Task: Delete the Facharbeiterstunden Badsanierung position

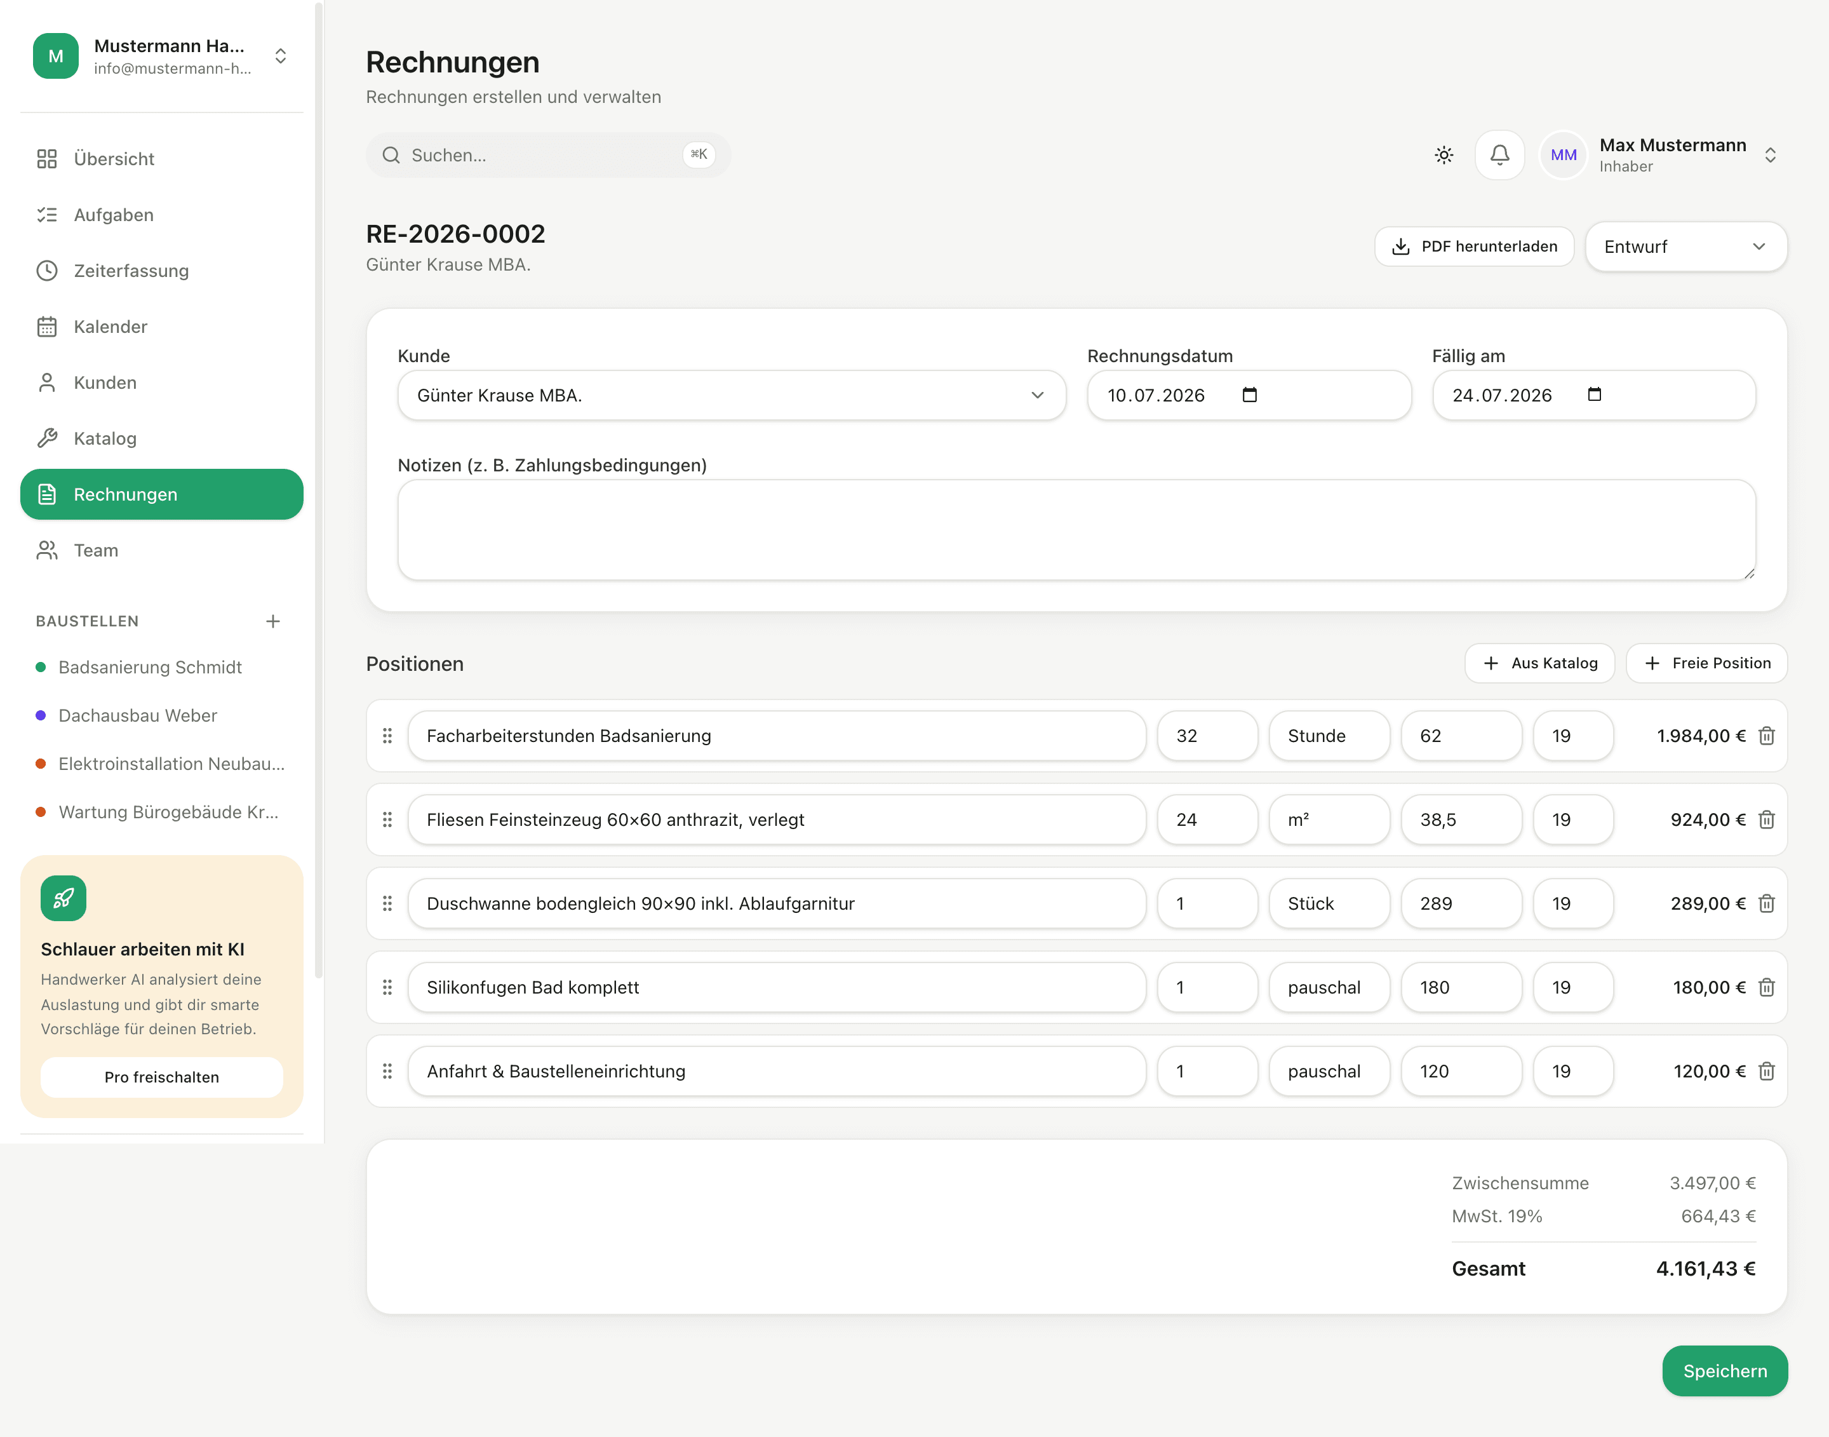Action: coord(1767,735)
